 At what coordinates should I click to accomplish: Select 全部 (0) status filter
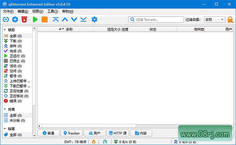pyautogui.click(x=17, y=36)
